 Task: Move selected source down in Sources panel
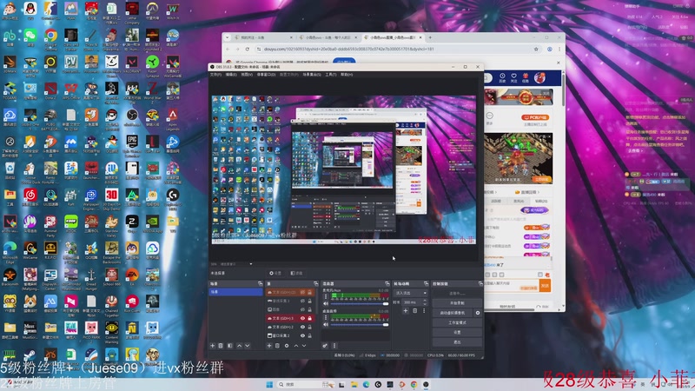[x=304, y=346]
